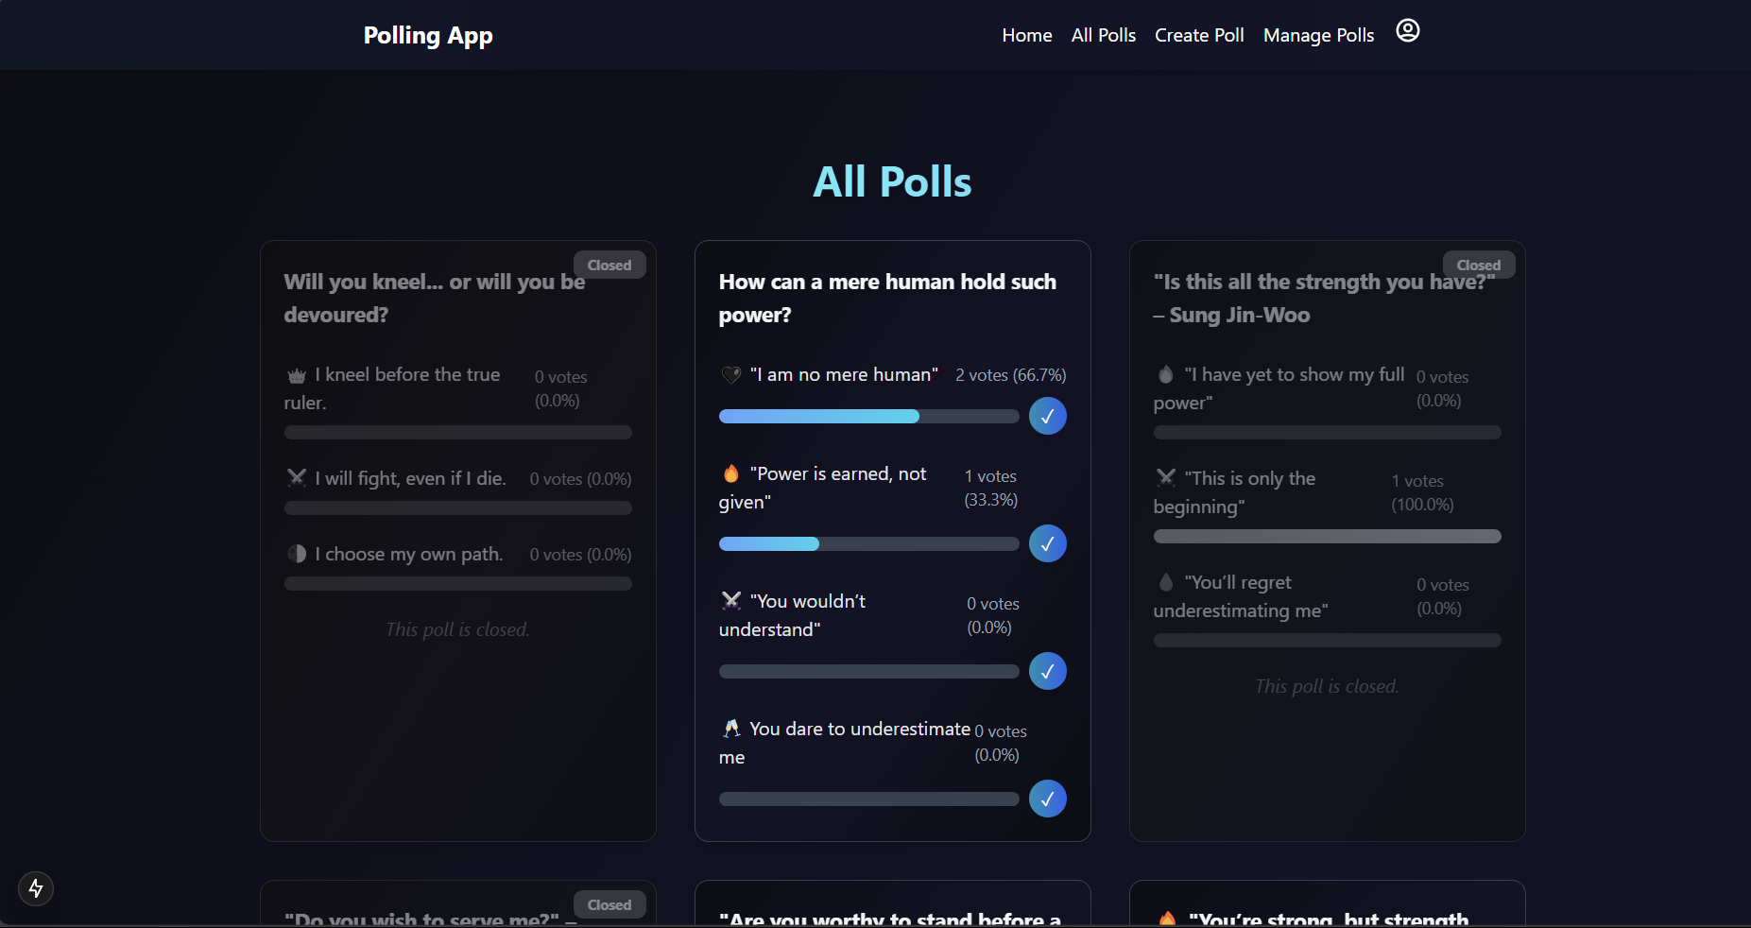This screenshot has width=1751, height=928.
Task: Click "2 votes (66.7%)" vote count
Action: click(1010, 375)
